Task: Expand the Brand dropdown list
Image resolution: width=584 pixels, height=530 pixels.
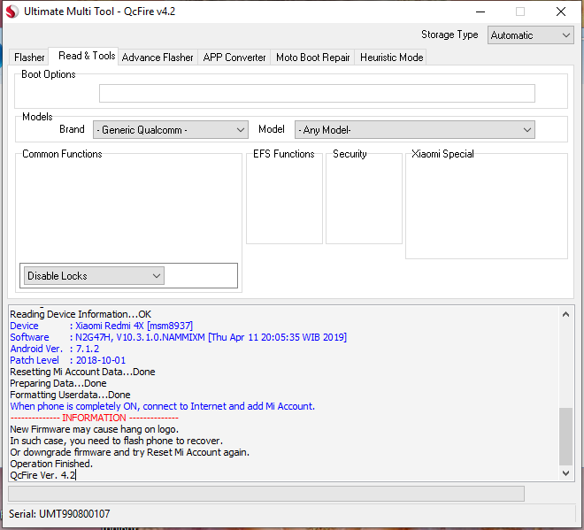Action: [170, 130]
